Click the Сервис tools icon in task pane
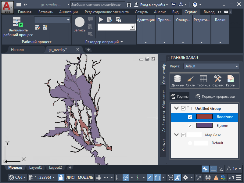The image size is (244, 183). point(218,81)
